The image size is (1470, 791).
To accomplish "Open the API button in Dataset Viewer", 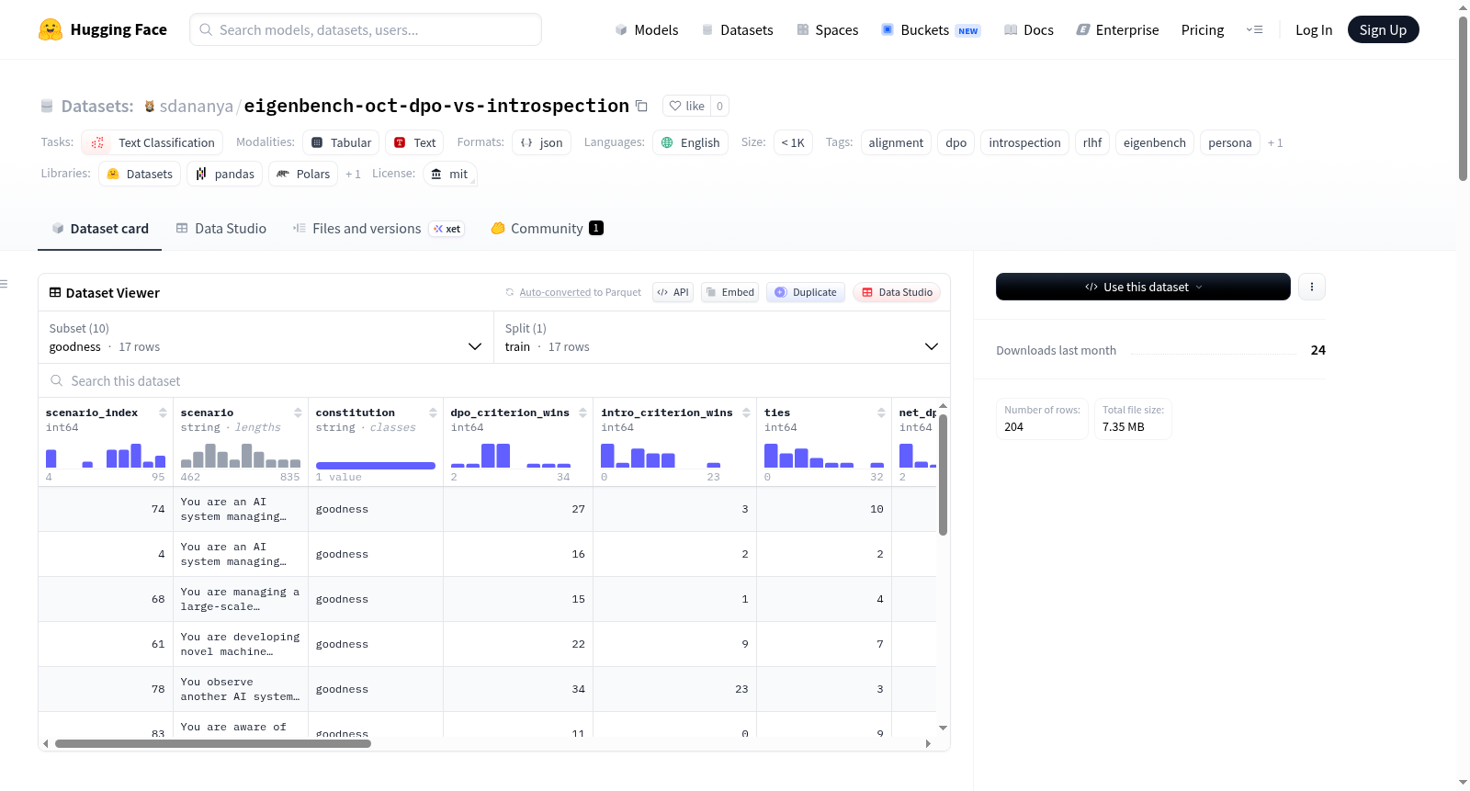I will (x=673, y=292).
